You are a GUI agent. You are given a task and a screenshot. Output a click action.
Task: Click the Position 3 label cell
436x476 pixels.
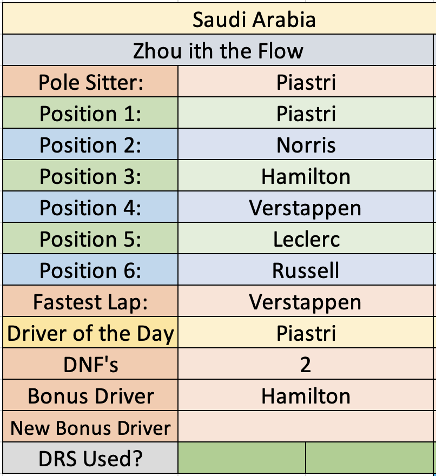(90, 176)
